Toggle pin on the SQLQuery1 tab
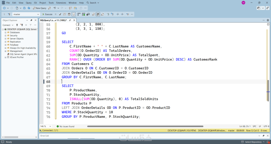The width and height of the screenshot is (271, 144). (x=70, y=20)
